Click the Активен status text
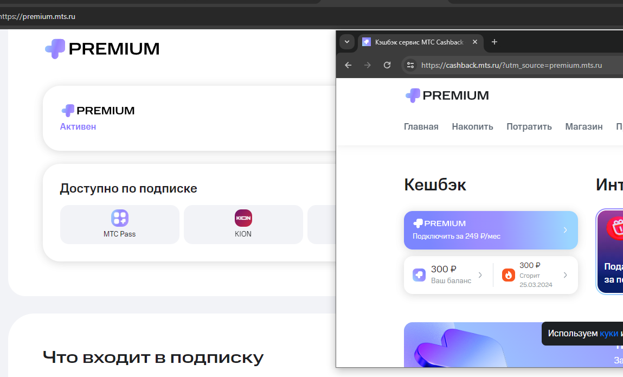The image size is (623, 377). (78, 126)
